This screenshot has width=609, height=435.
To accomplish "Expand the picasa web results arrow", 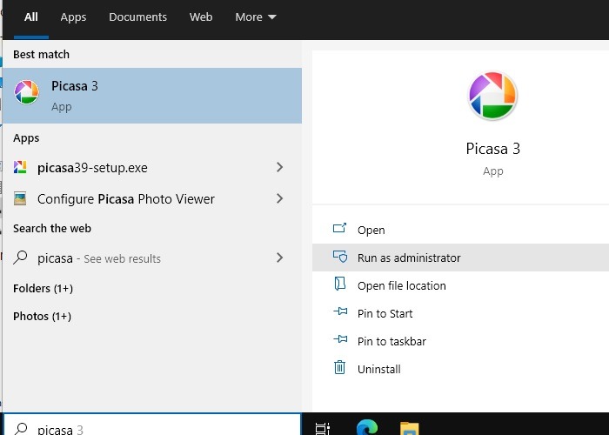I will pos(279,258).
